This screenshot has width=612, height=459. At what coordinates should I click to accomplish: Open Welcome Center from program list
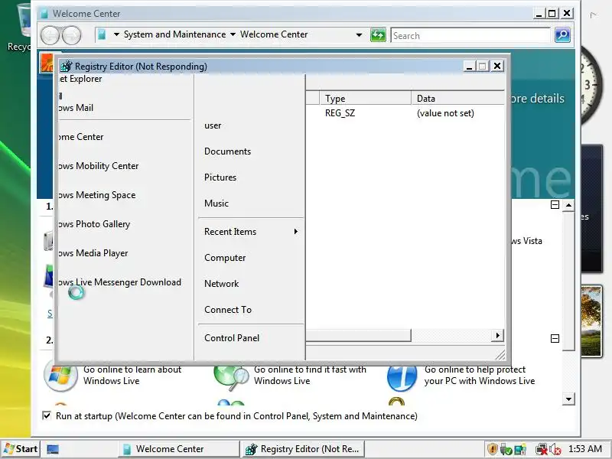click(x=81, y=137)
